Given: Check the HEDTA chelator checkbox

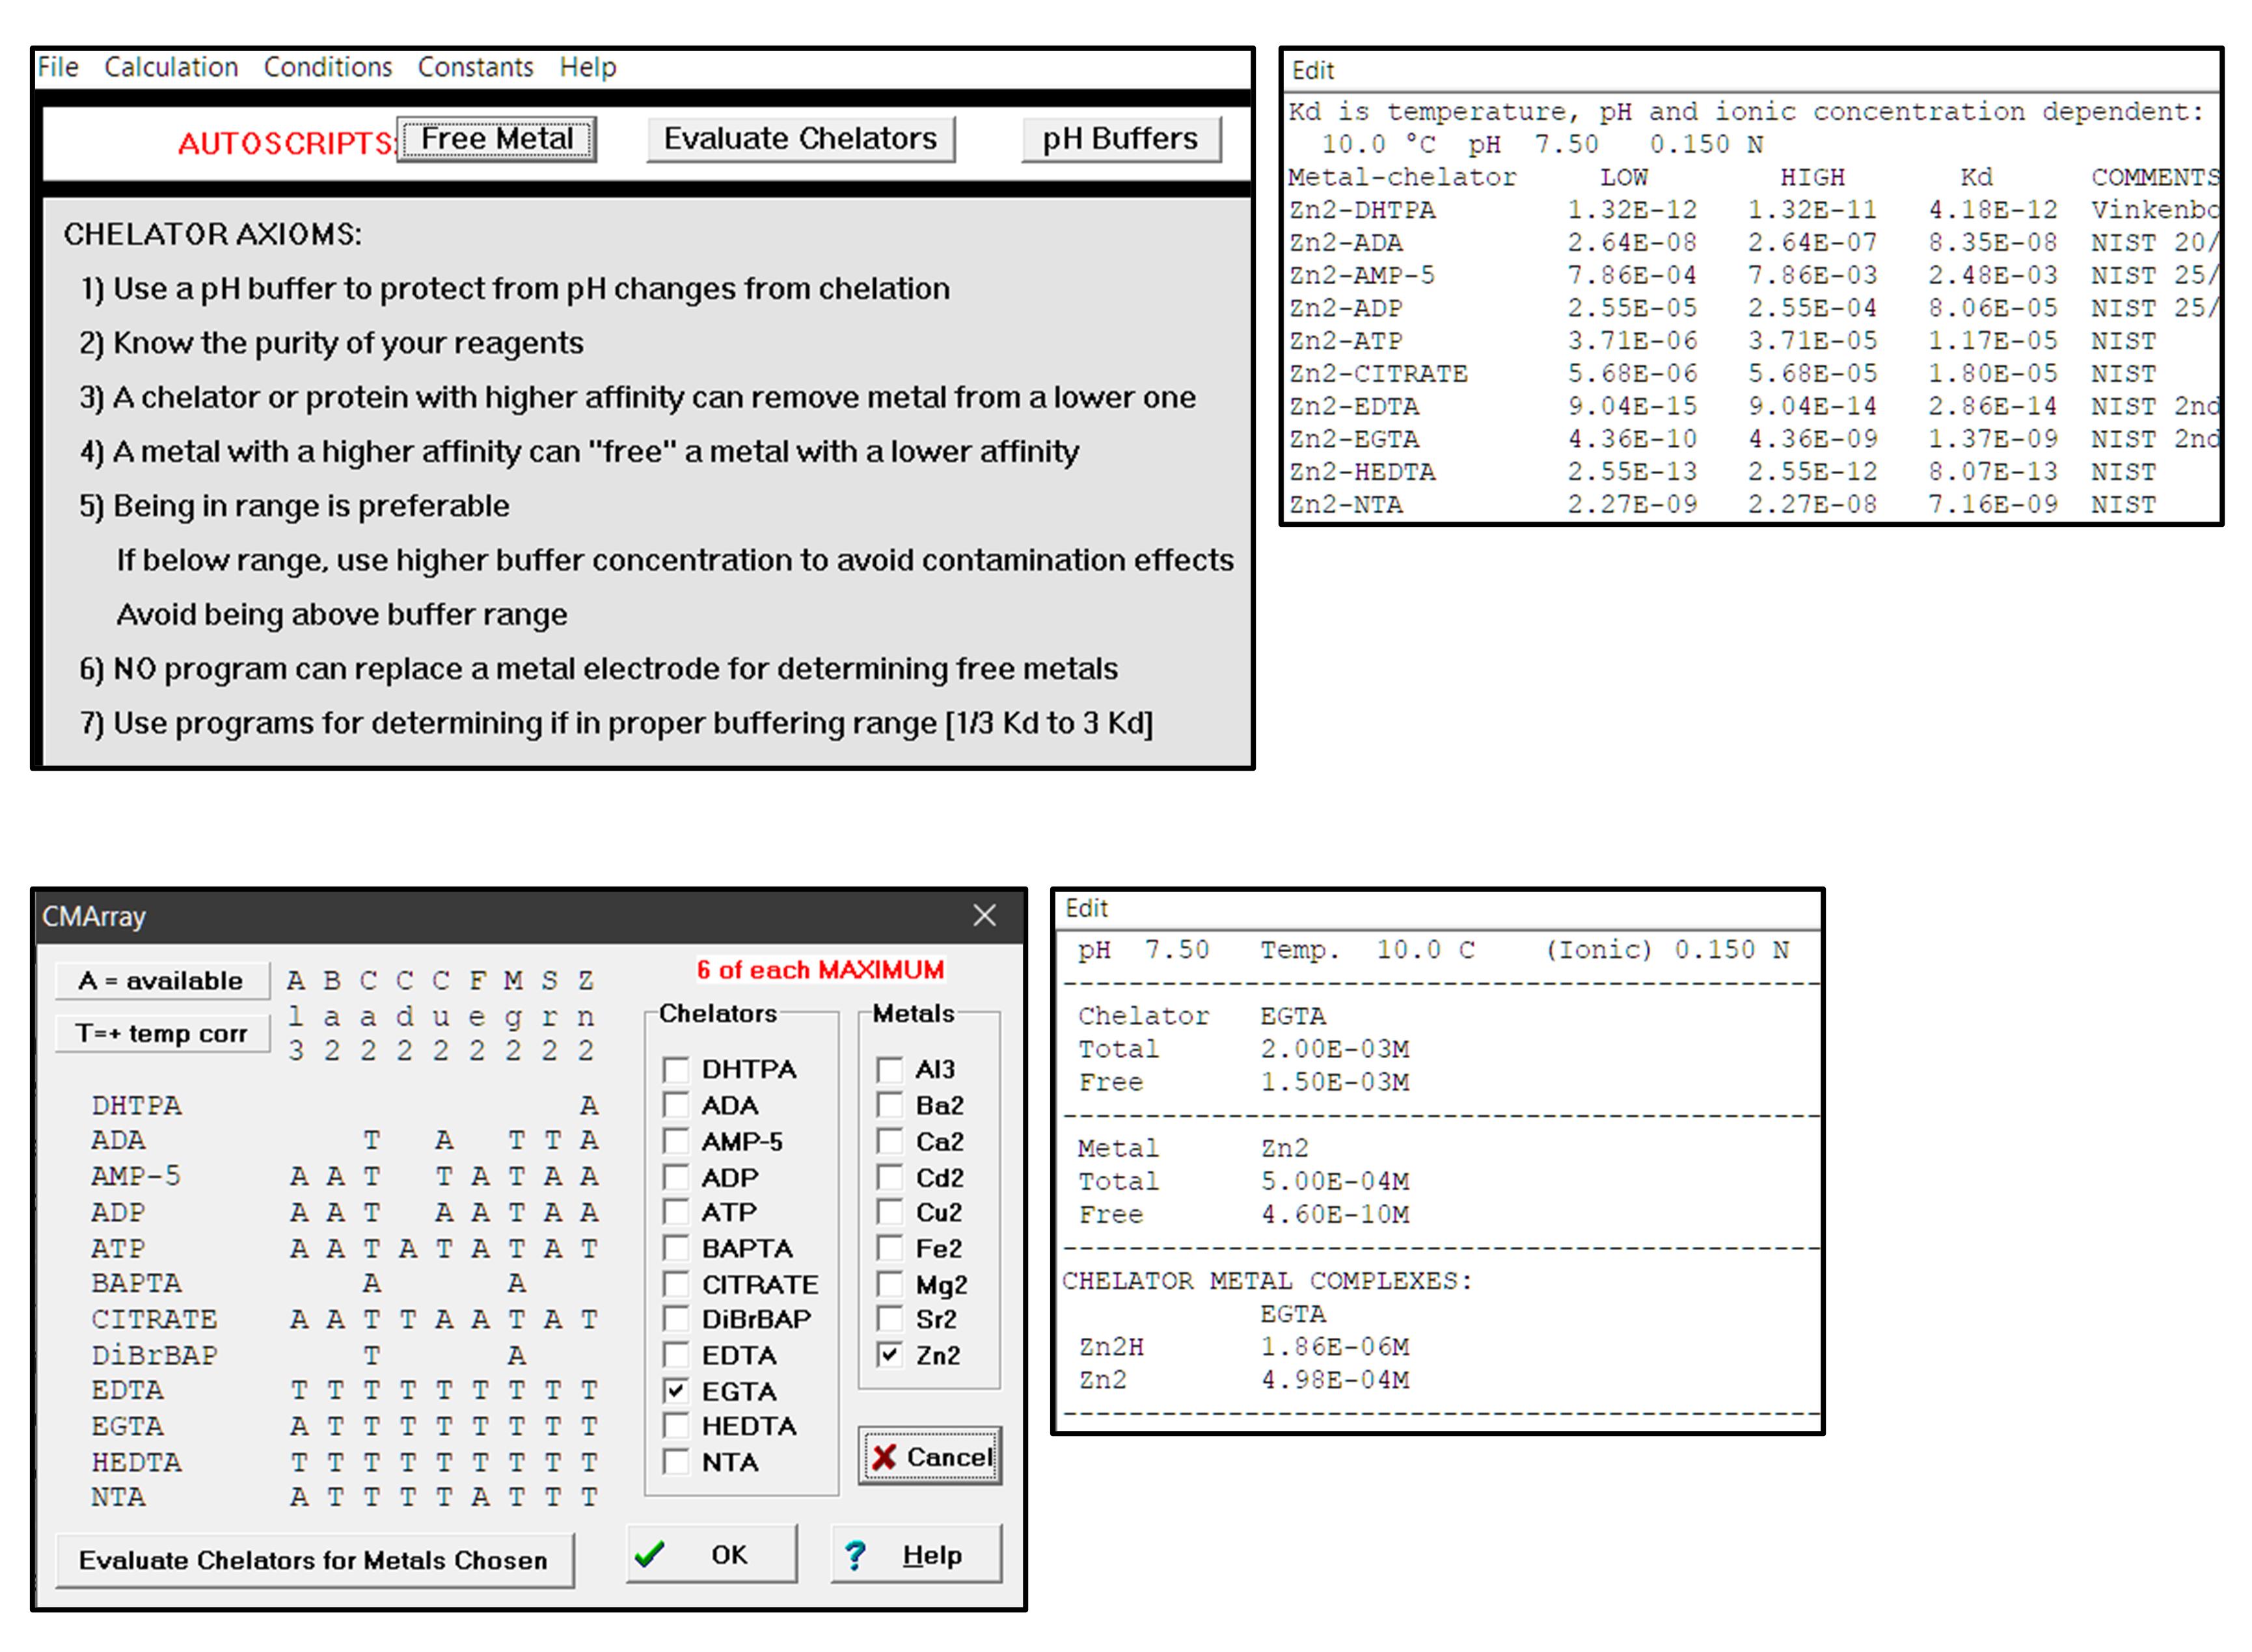Looking at the screenshot, I should (x=676, y=1426).
